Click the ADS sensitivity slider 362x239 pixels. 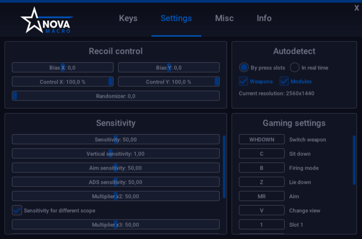click(115, 182)
